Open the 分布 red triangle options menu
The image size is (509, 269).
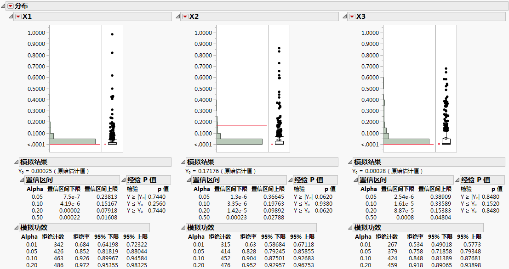point(11,6)
